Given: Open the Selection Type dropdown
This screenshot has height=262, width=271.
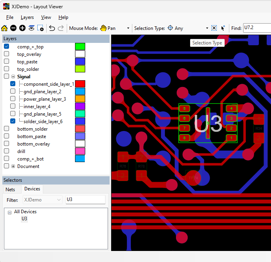Looking at the screenshot, I should [x=207, y=28].
